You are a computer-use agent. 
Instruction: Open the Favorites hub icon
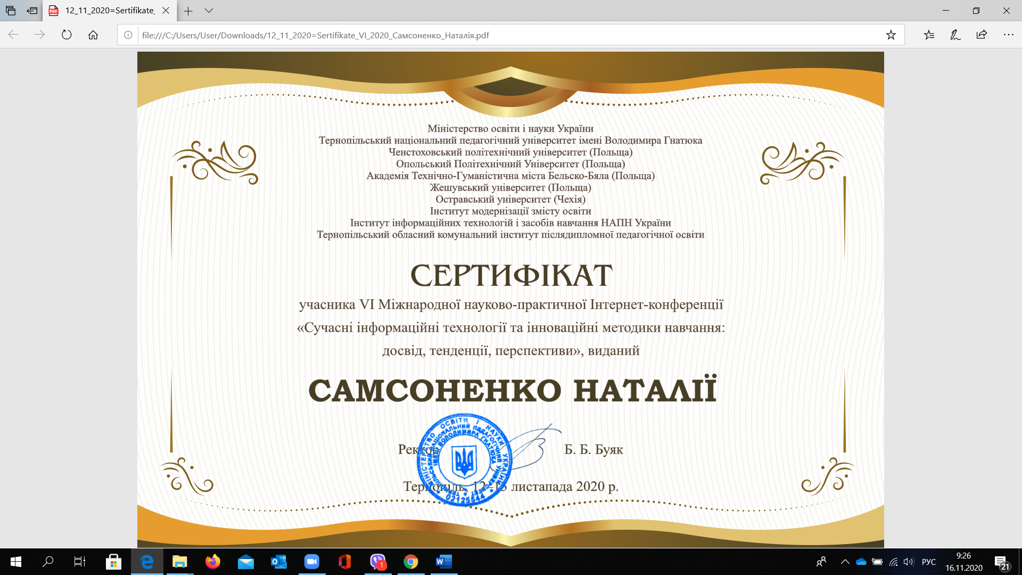point(929,35)
